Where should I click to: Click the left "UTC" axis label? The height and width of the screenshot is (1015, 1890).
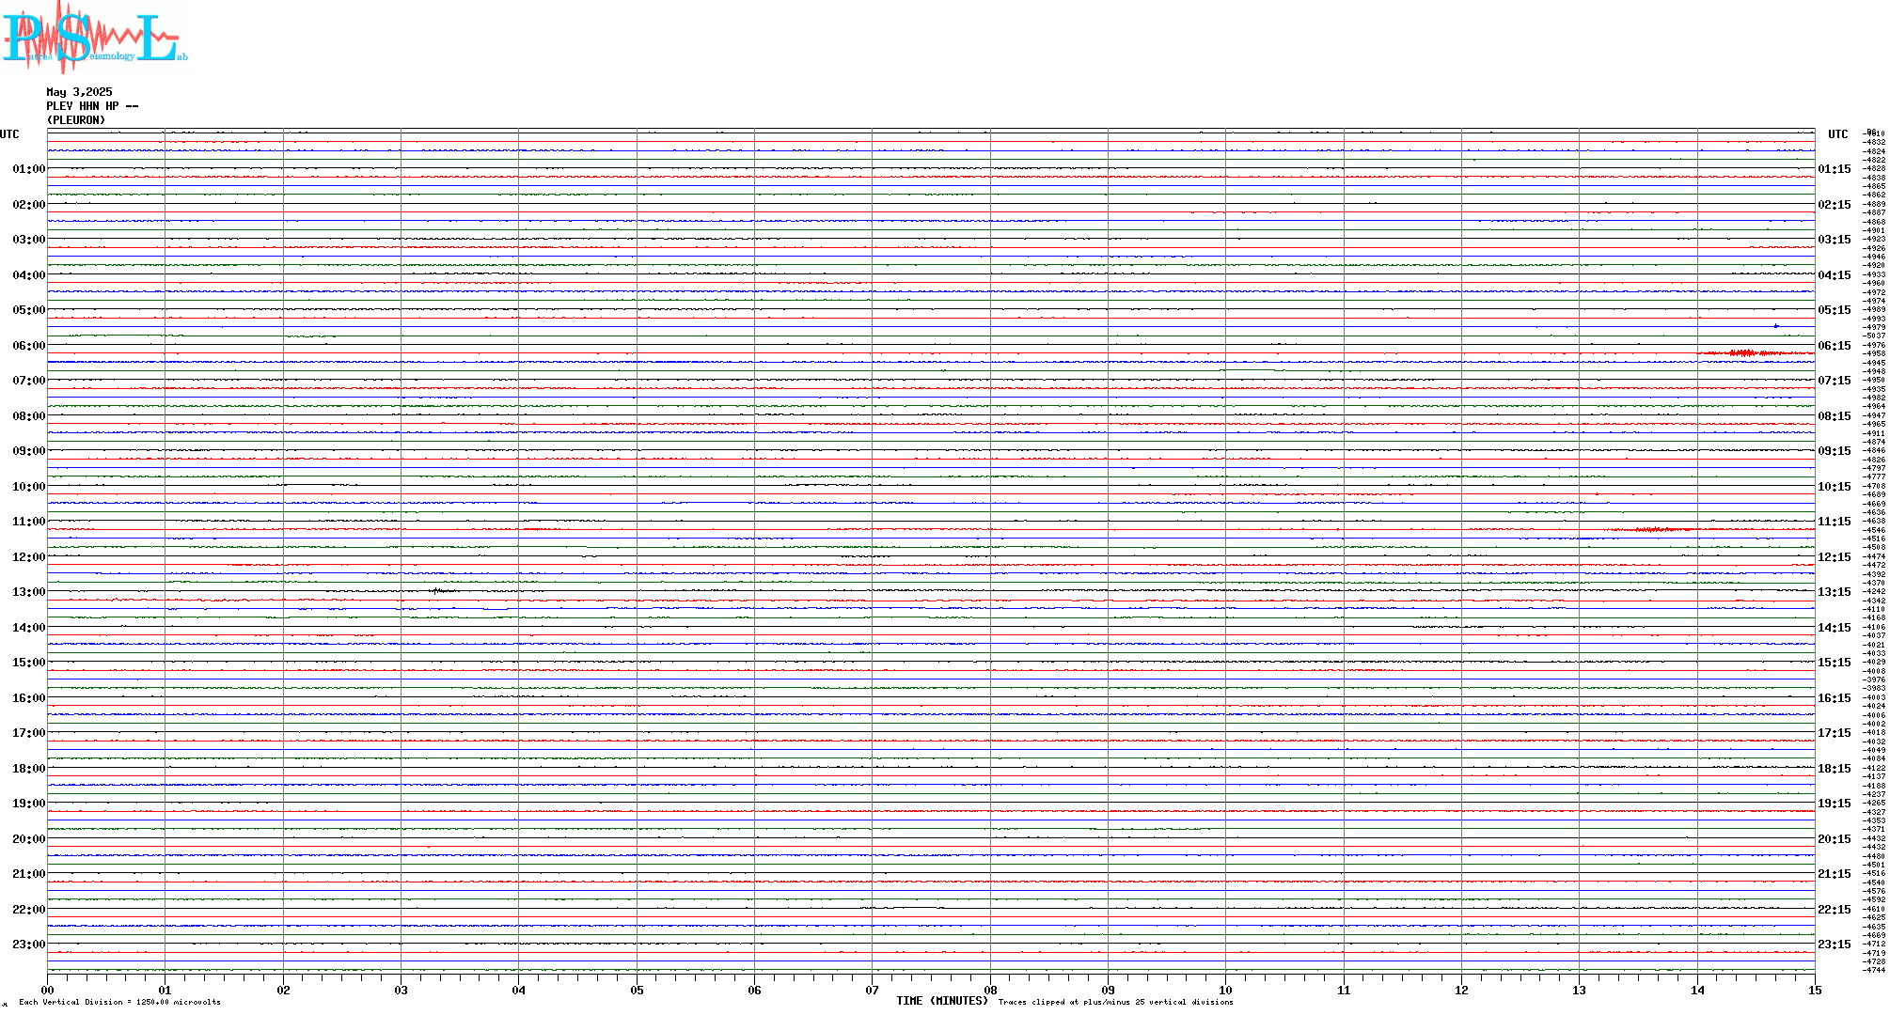[x=9, y=134]
